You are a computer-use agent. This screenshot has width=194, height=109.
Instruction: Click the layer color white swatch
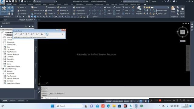coord(152,7)
